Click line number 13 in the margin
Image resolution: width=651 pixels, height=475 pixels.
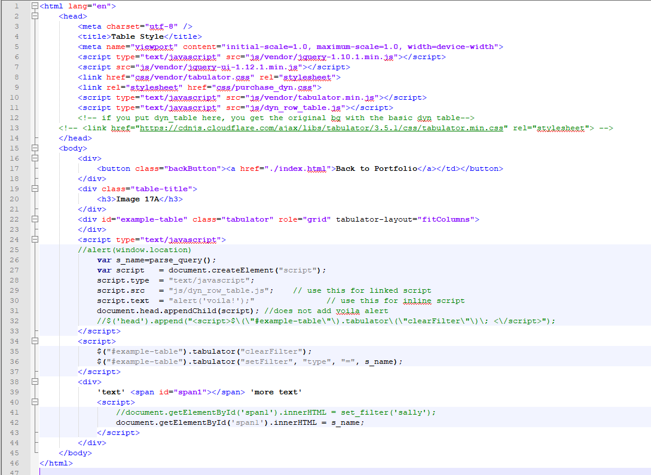(14, 128)
